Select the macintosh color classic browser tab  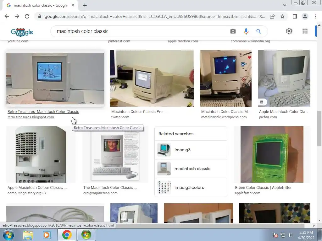40,6
